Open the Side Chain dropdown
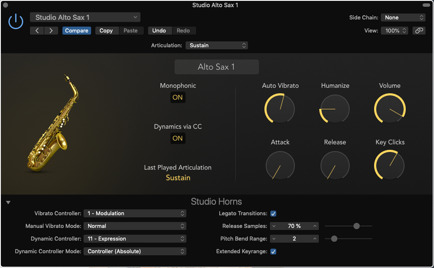The height and width of the screenshot is (268, 434). click(403, 17)
